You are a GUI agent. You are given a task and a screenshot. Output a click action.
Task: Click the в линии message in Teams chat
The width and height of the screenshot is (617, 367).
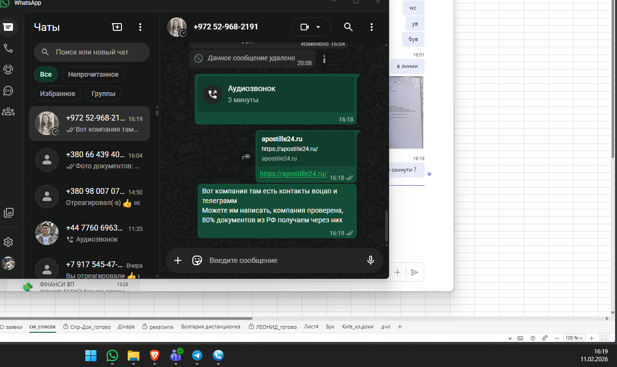pos(407,66)
